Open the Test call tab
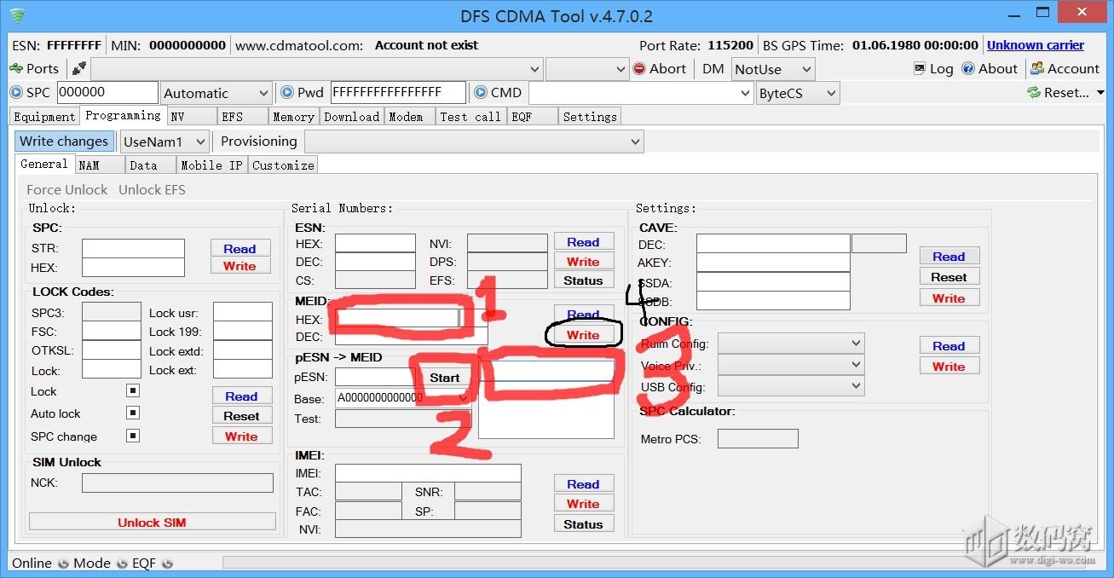1114x578 pixels. [x=471, y=117]
